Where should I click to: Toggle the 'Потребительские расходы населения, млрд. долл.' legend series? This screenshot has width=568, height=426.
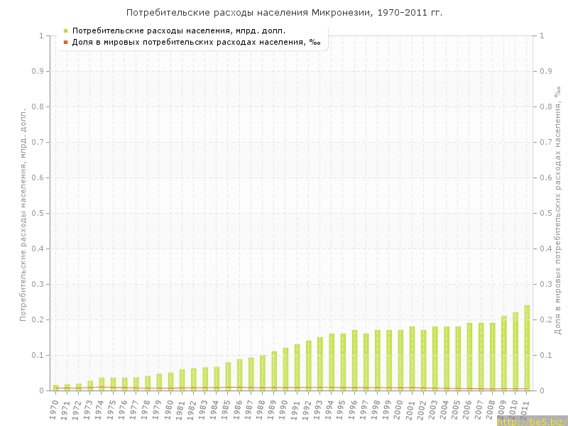tap(179, 31)
